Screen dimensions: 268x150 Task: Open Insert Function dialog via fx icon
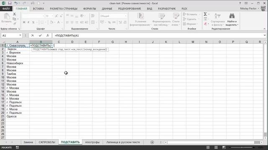[47, 35]
